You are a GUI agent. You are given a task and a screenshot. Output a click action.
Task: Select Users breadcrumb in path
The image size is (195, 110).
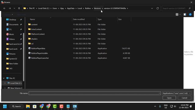[x=55, y=8]
